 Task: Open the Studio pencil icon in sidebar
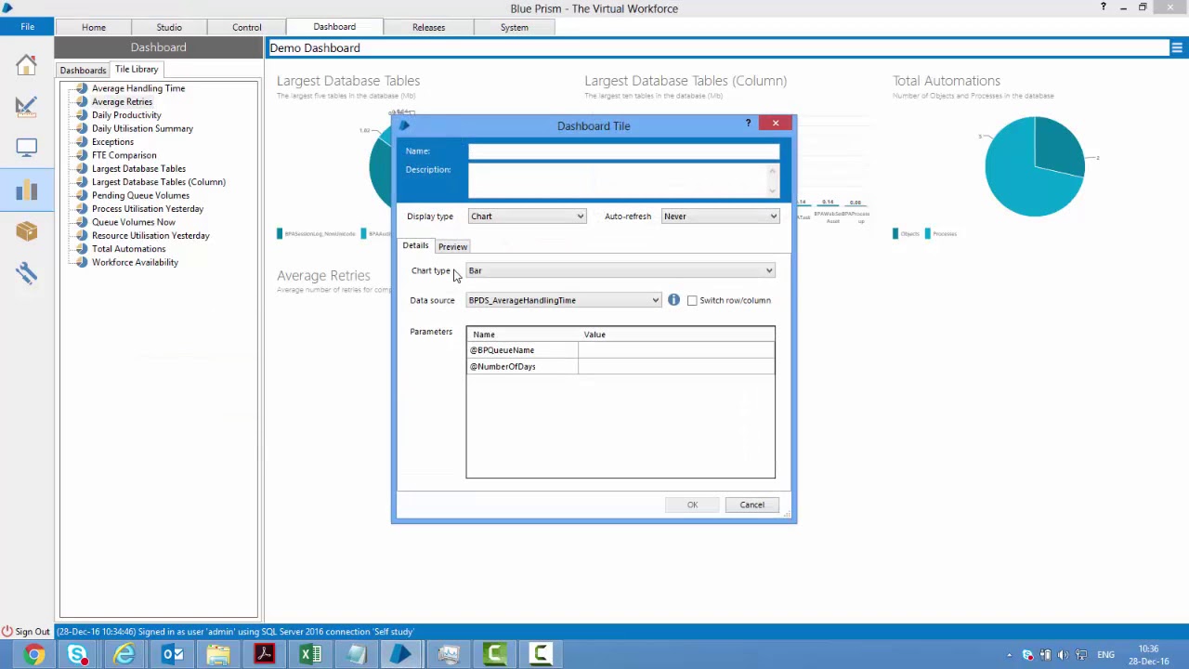pos(26,106)
